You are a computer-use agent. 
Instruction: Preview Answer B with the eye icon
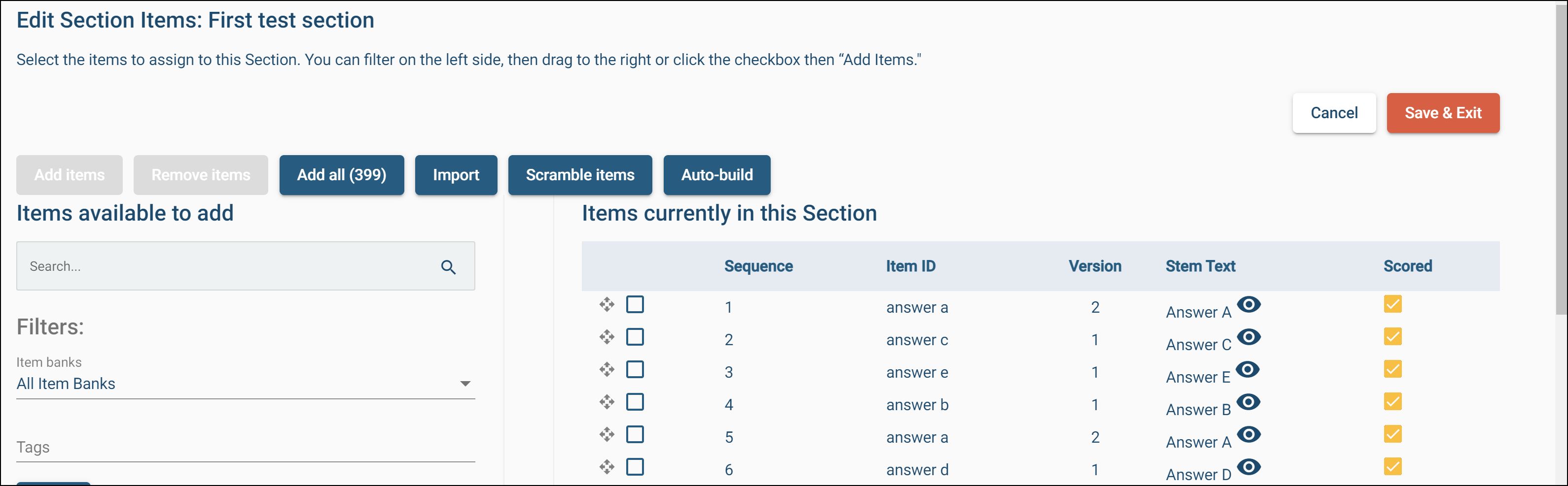tap(1248, 402)
